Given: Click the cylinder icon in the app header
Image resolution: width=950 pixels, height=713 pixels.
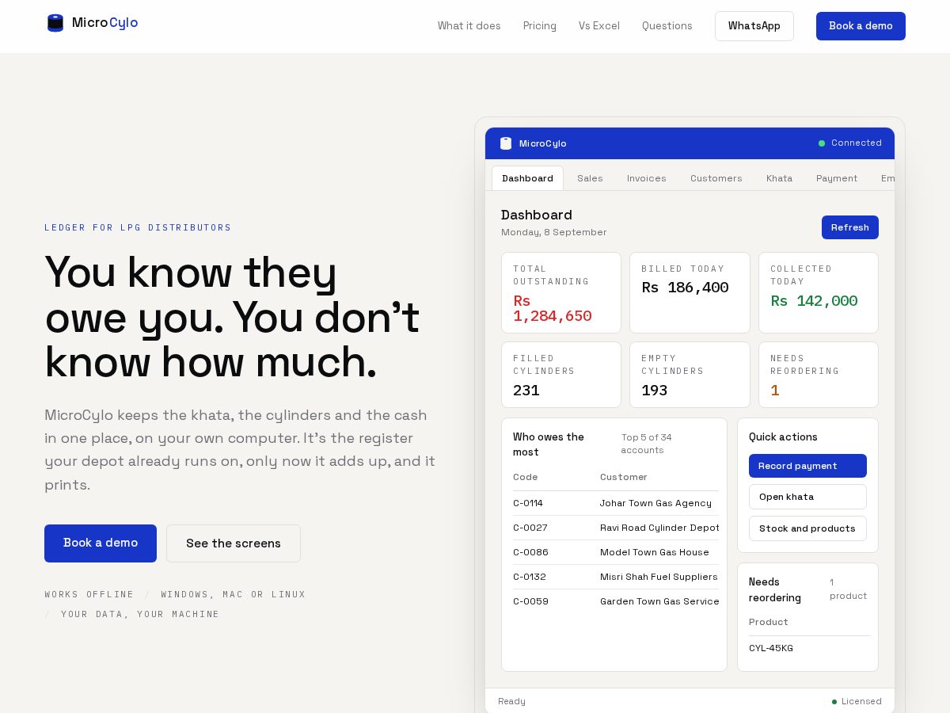Looking at the screenshot, I should [x=506, y=143].
